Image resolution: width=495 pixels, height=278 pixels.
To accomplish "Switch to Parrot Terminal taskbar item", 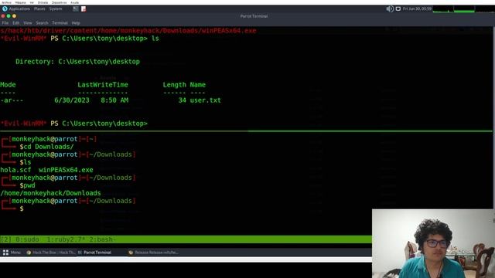I will point(94,253).
